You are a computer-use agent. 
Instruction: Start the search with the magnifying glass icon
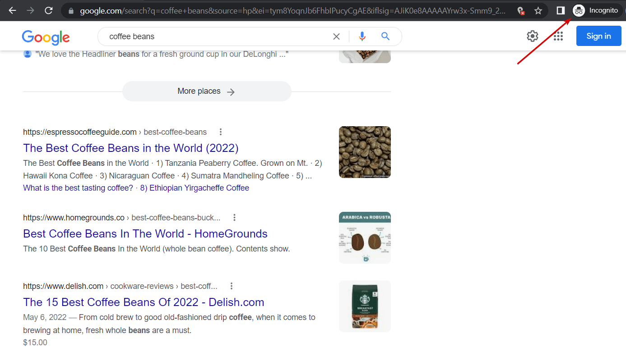(x=385, y=36)
